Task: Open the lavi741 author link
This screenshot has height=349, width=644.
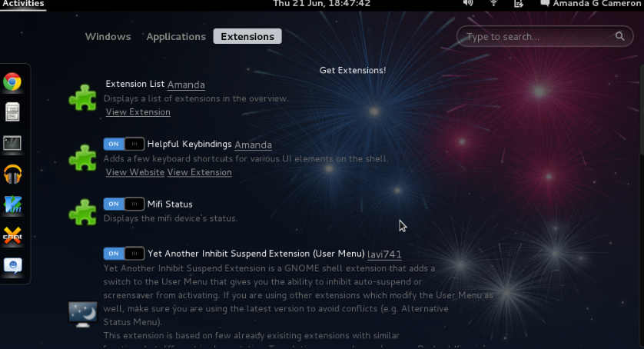Action: (x=384, y=254)
